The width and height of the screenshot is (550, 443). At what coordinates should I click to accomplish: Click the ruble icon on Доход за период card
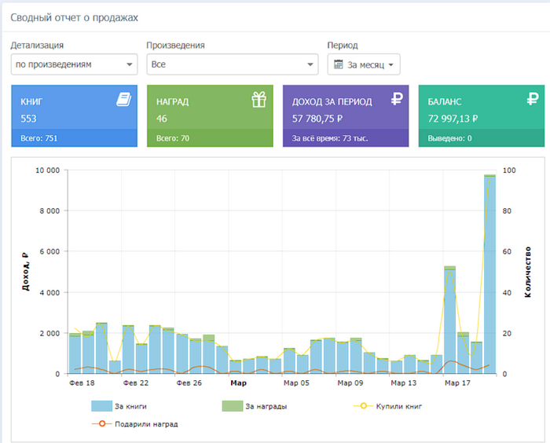pos(398,100)
